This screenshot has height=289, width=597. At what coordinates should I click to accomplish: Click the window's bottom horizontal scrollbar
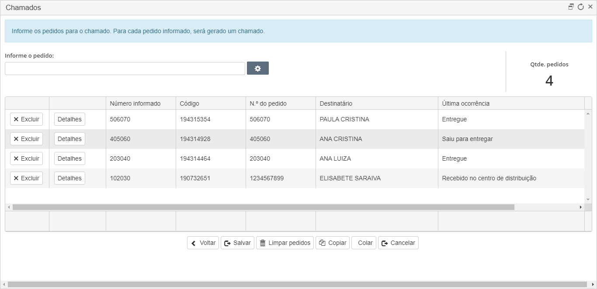point(297,285)
